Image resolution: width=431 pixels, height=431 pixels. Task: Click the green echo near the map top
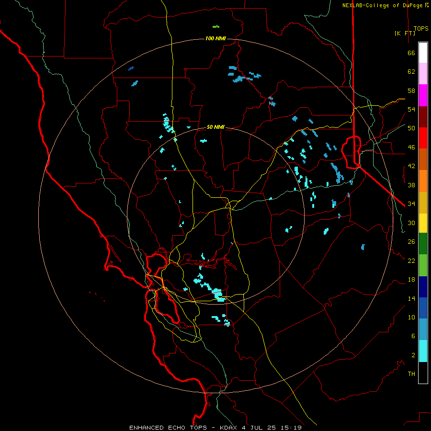pyautogui.click(x=216, y=27)
